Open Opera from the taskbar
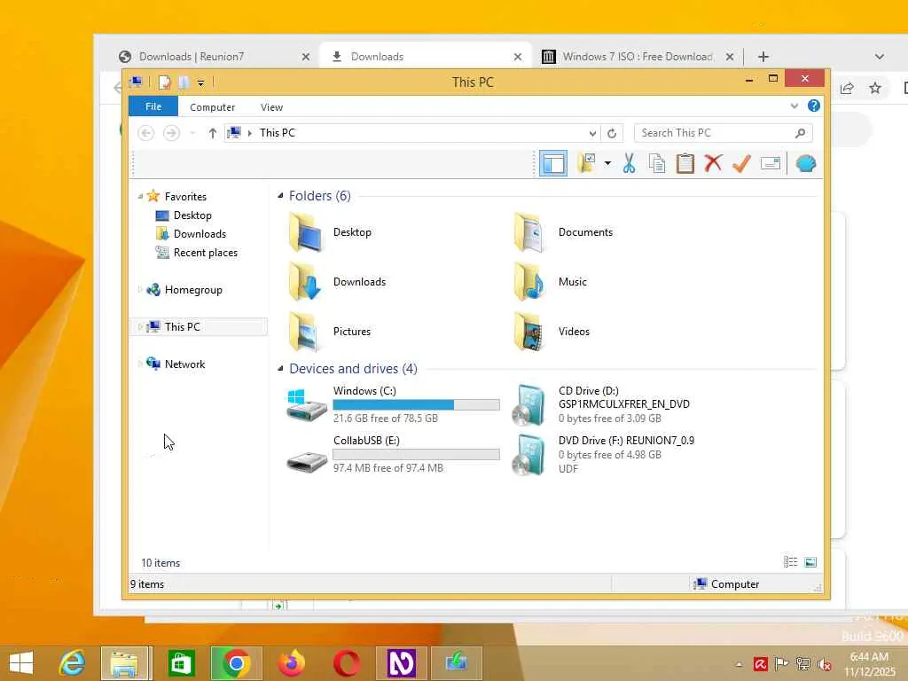 [x=347, y=662]
